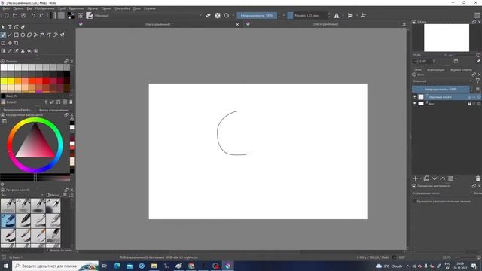Select the blue highlighted brush preset
This screenshot has height=271, width=482.
pyautogui.click(x=8, y=221)
